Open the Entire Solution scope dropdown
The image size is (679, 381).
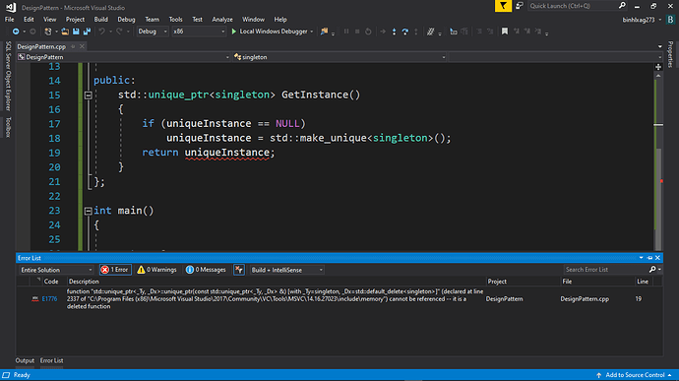(56, 270)
